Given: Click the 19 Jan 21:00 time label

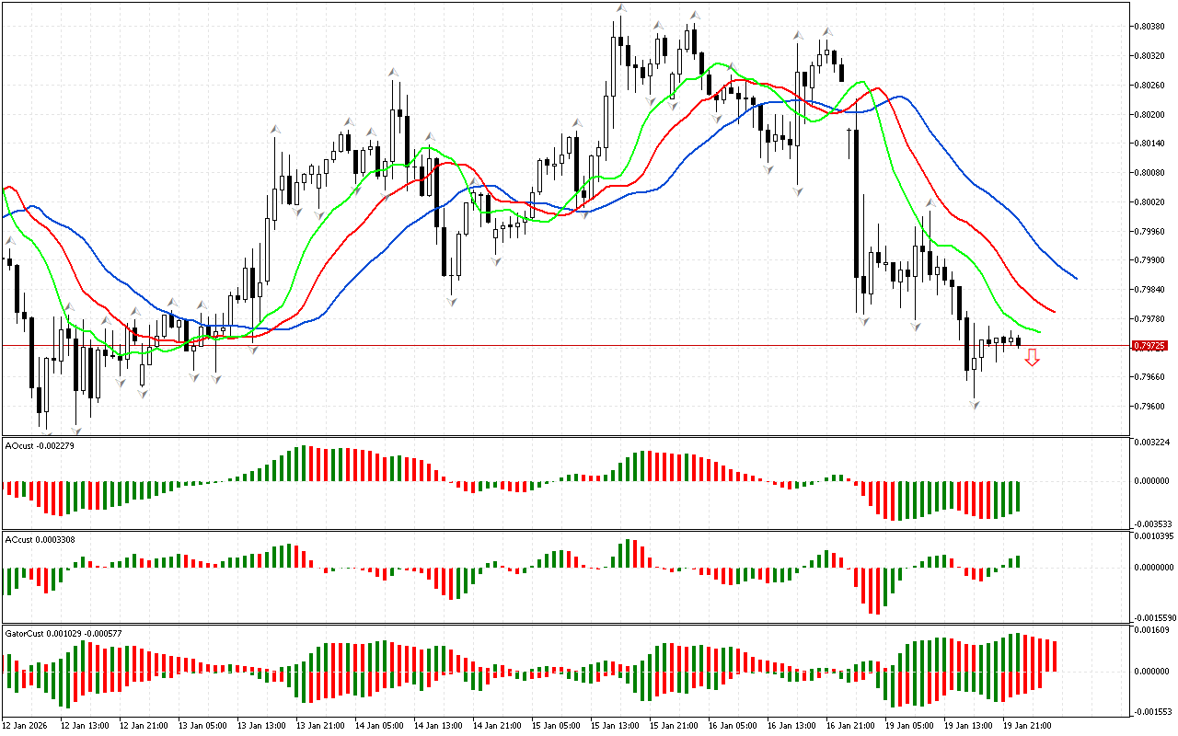Looking at the screenshot, I should (x=1026, y=726).
